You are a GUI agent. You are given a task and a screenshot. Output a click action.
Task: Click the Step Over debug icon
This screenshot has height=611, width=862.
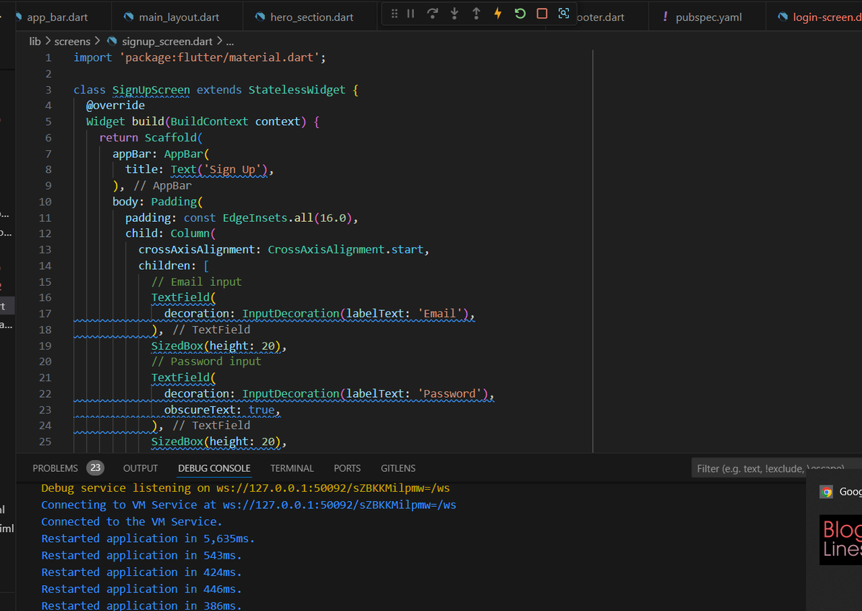(x=432, y=14)
